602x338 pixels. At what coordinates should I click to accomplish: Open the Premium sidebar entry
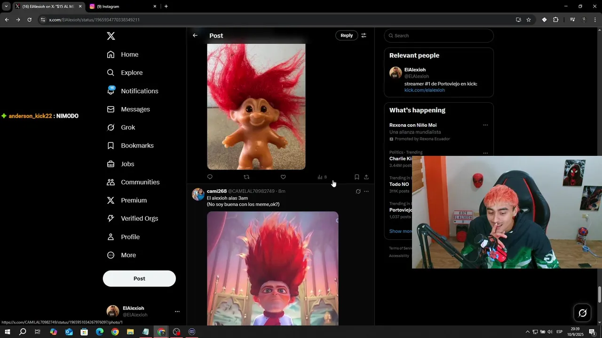(x=127, y=200)
